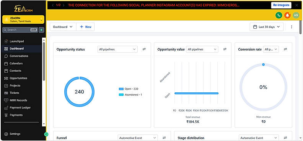Click the sidebar scroll down arrow

click(44, 124)
